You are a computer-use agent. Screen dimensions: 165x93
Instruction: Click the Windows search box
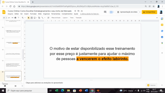[x=27, y=91]
